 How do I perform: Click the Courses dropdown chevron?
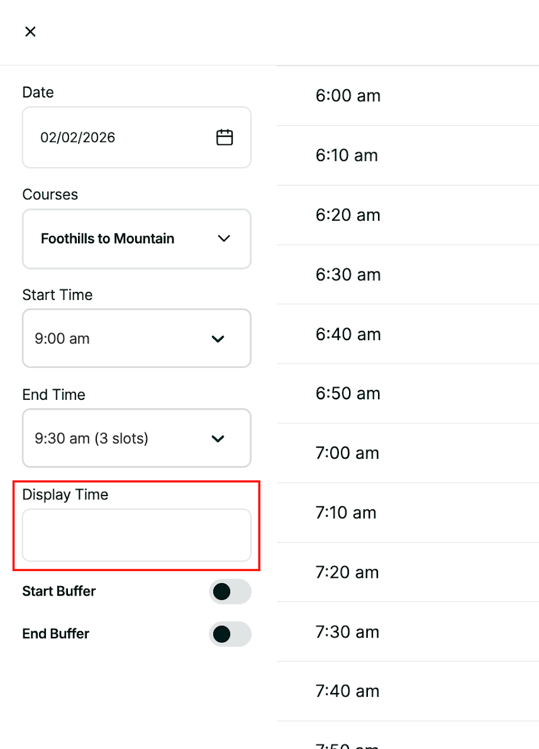224,239
